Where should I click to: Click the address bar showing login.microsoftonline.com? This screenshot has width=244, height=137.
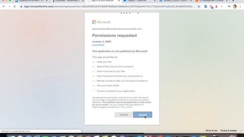pyautogui.click(x=109, y=6)
